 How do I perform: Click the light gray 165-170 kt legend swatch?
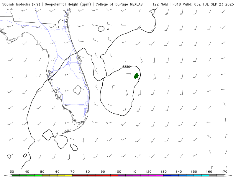(x=220, y=176)
